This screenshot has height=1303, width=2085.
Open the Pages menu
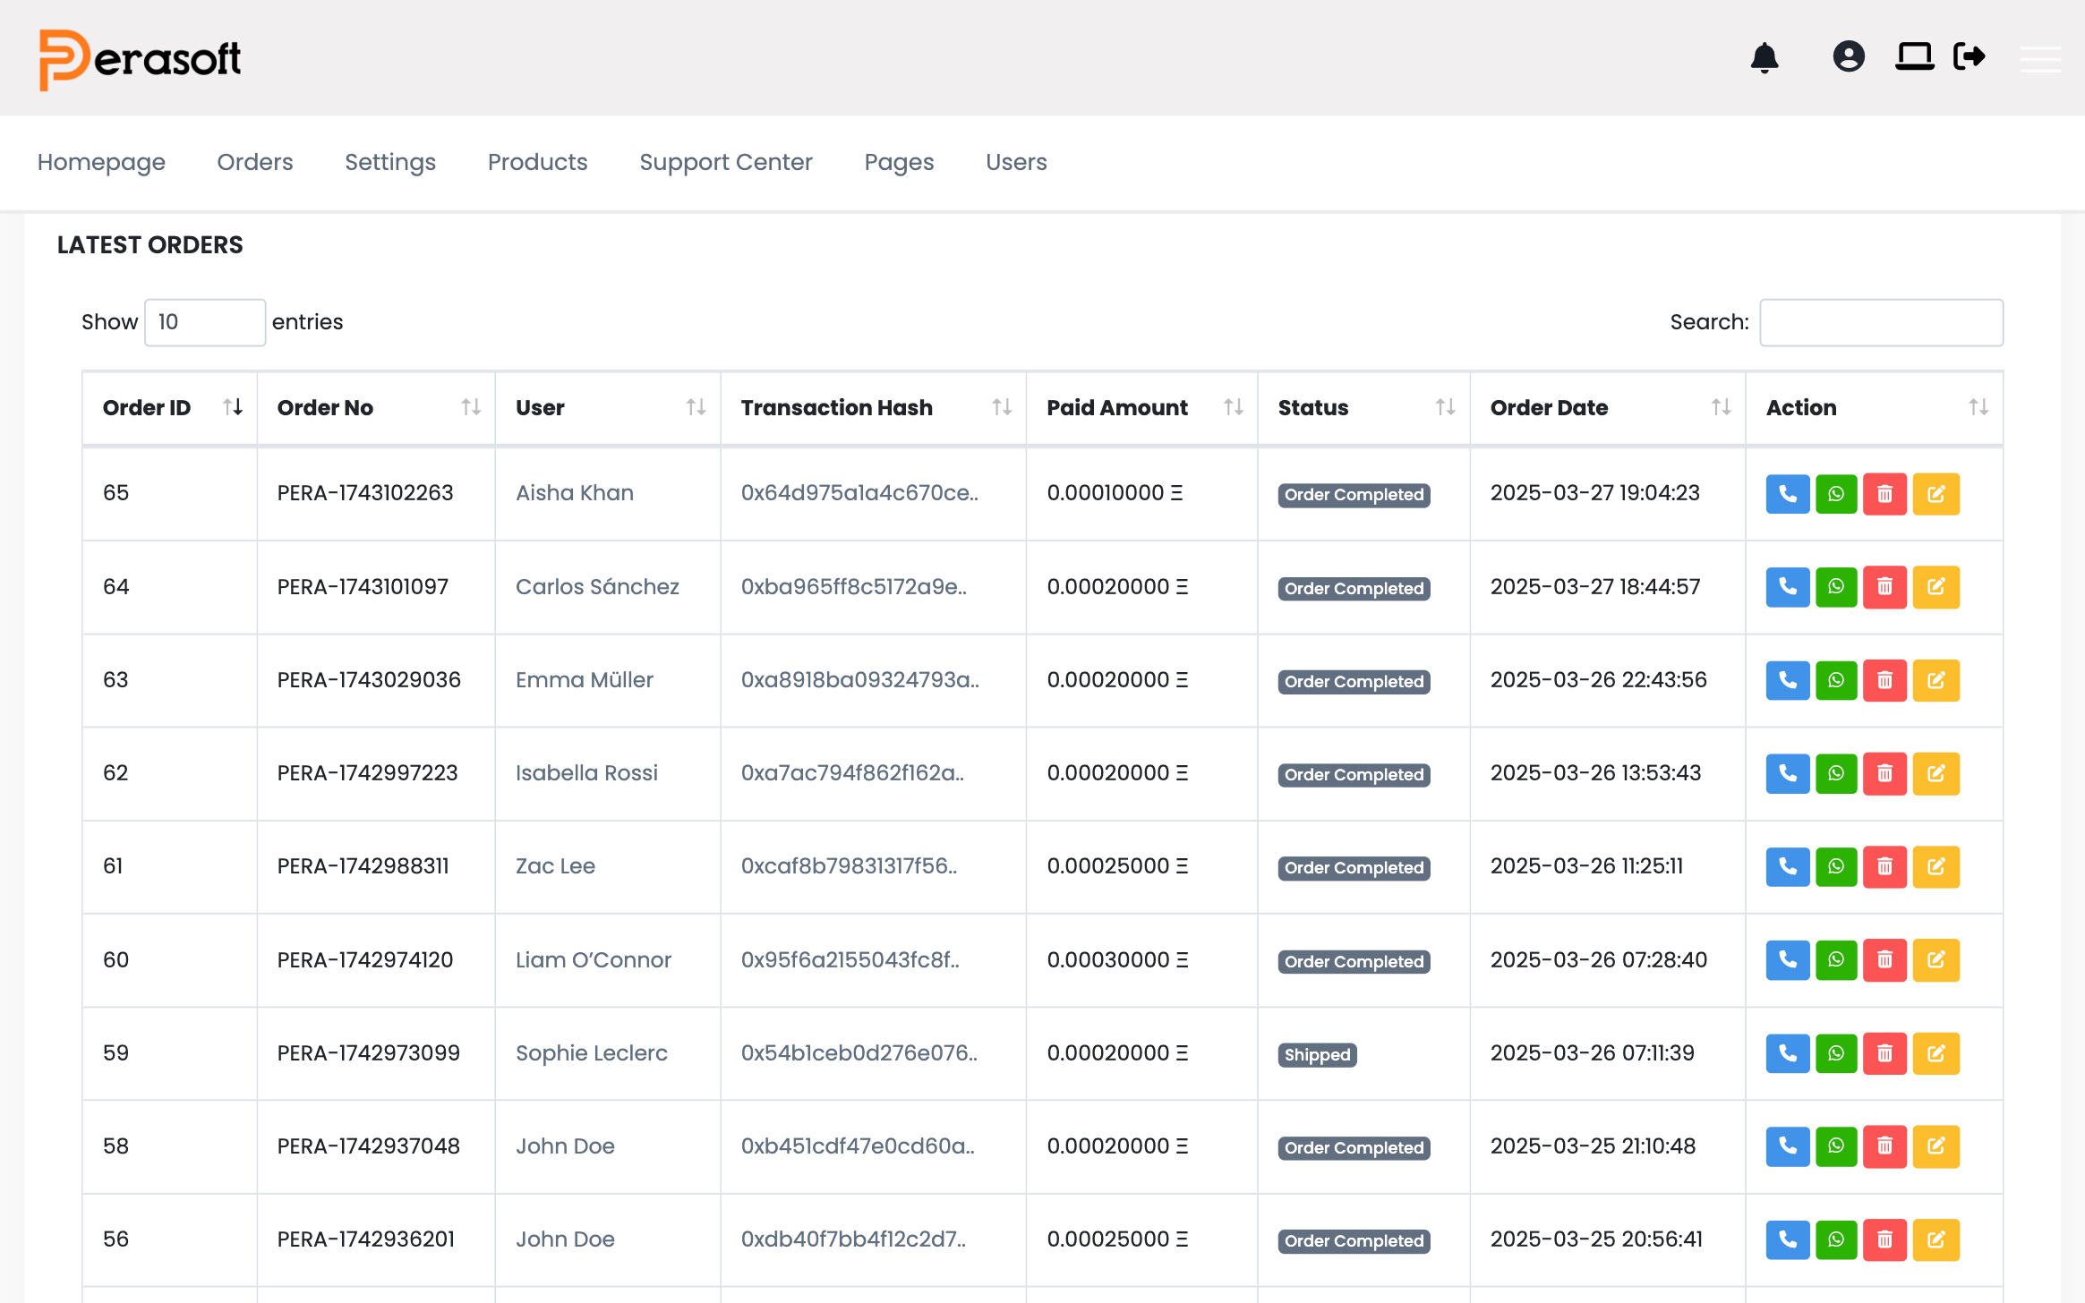pyautogui.click(x=899, y=162)
